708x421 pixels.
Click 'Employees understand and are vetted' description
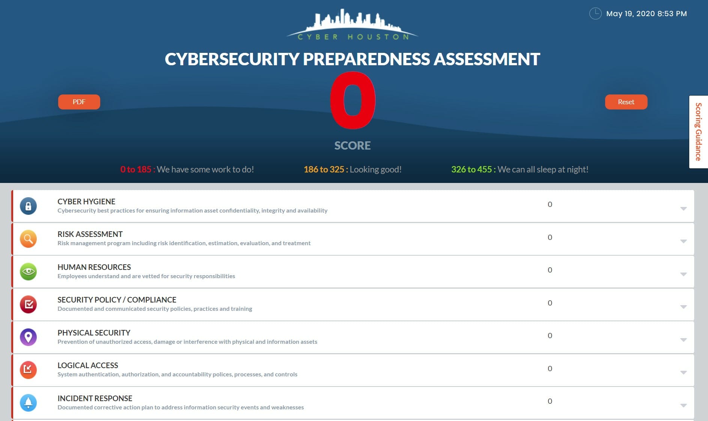pyautogui.click(x=146, y=276)
